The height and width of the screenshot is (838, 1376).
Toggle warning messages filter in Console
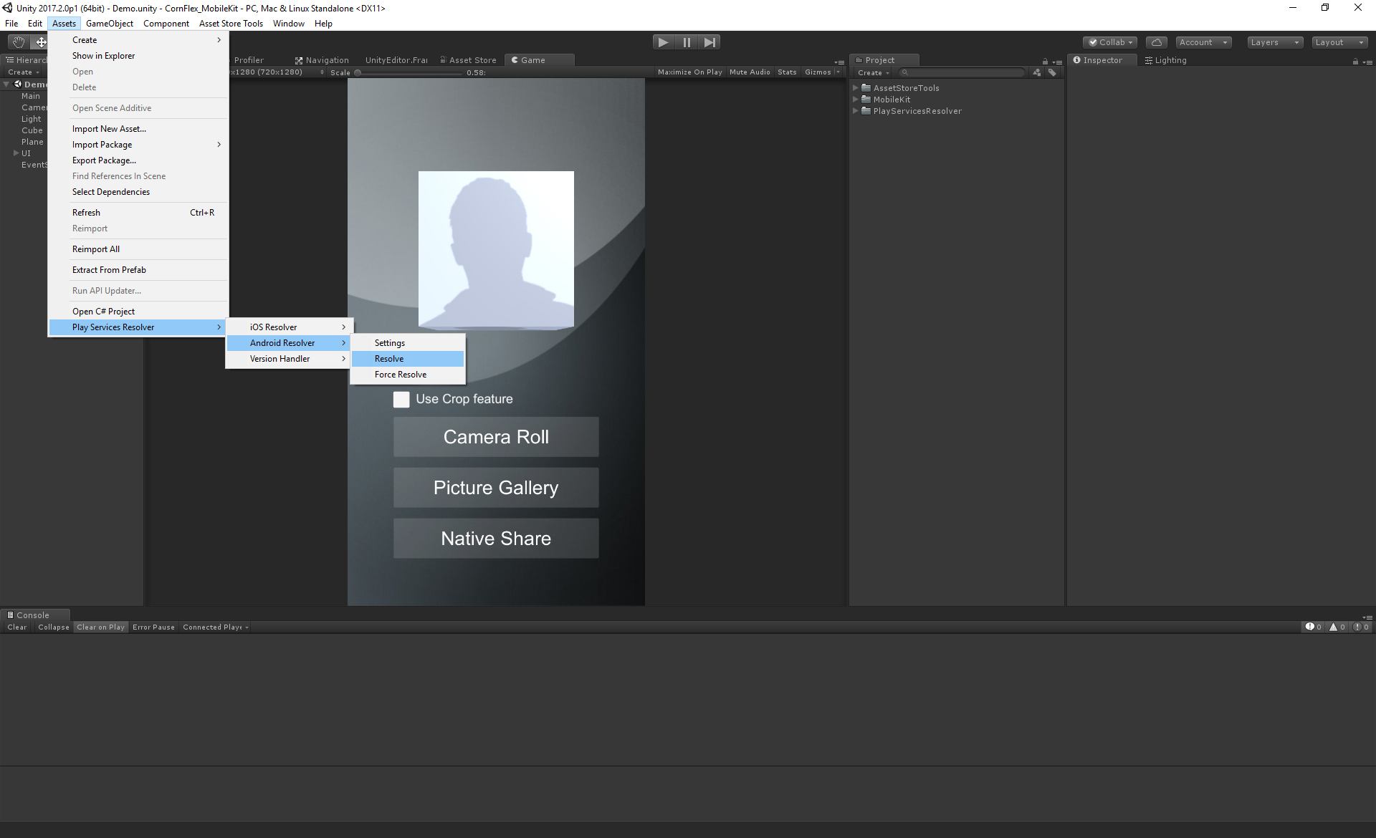click(x=1337, y=627)
